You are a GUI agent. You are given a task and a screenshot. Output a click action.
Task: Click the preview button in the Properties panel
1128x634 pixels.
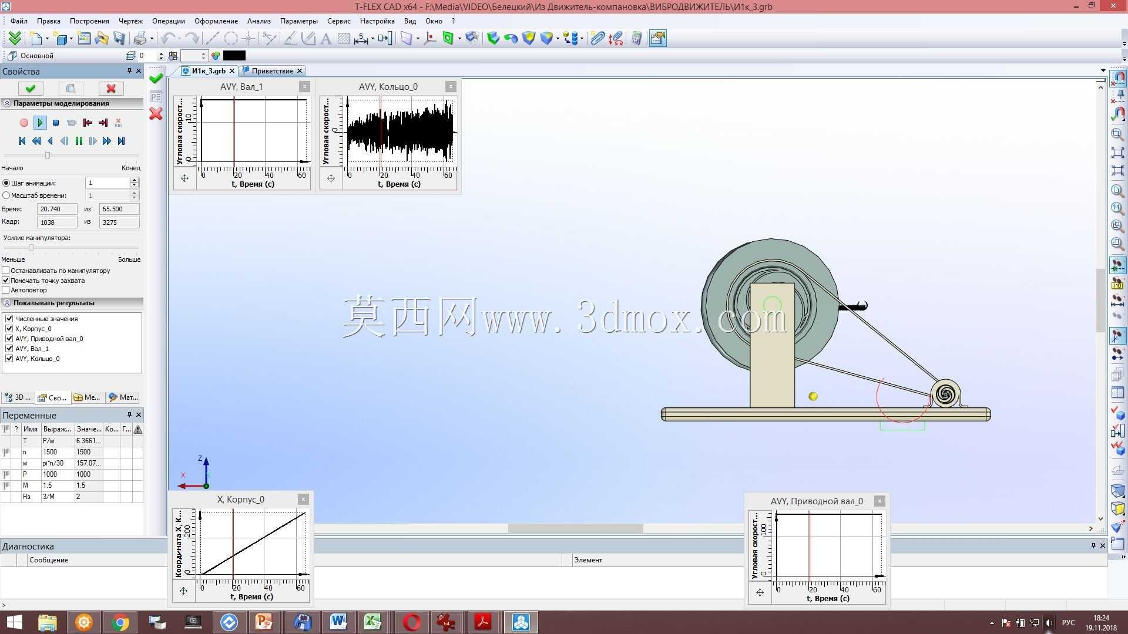[70, 89]
